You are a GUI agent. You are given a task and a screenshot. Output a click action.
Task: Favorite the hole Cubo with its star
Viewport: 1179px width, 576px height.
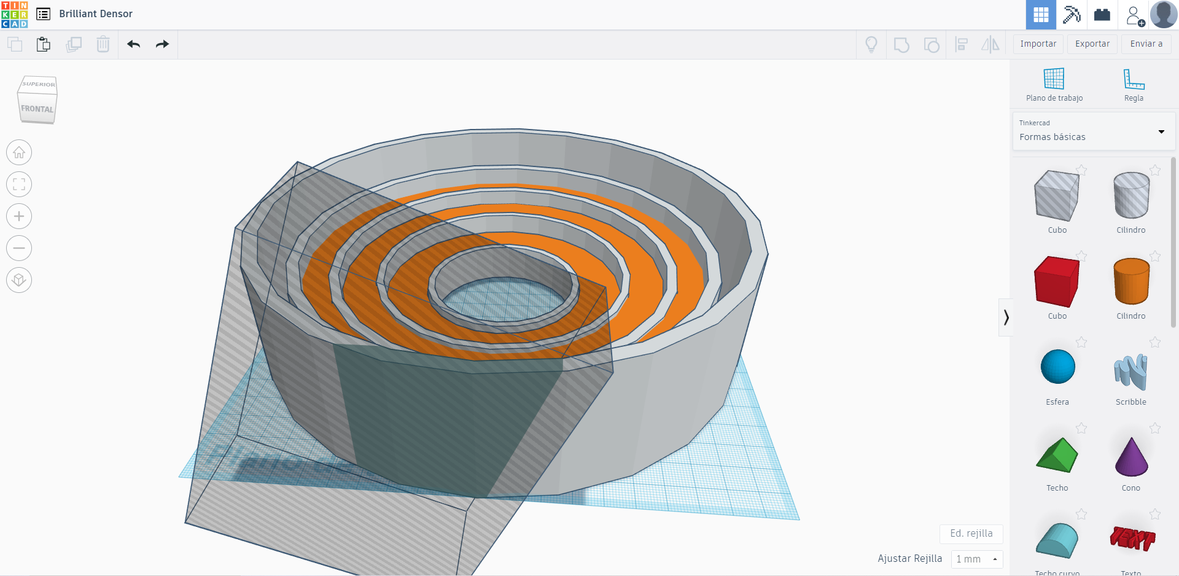pyautogui.click(x=1081, y=170)
